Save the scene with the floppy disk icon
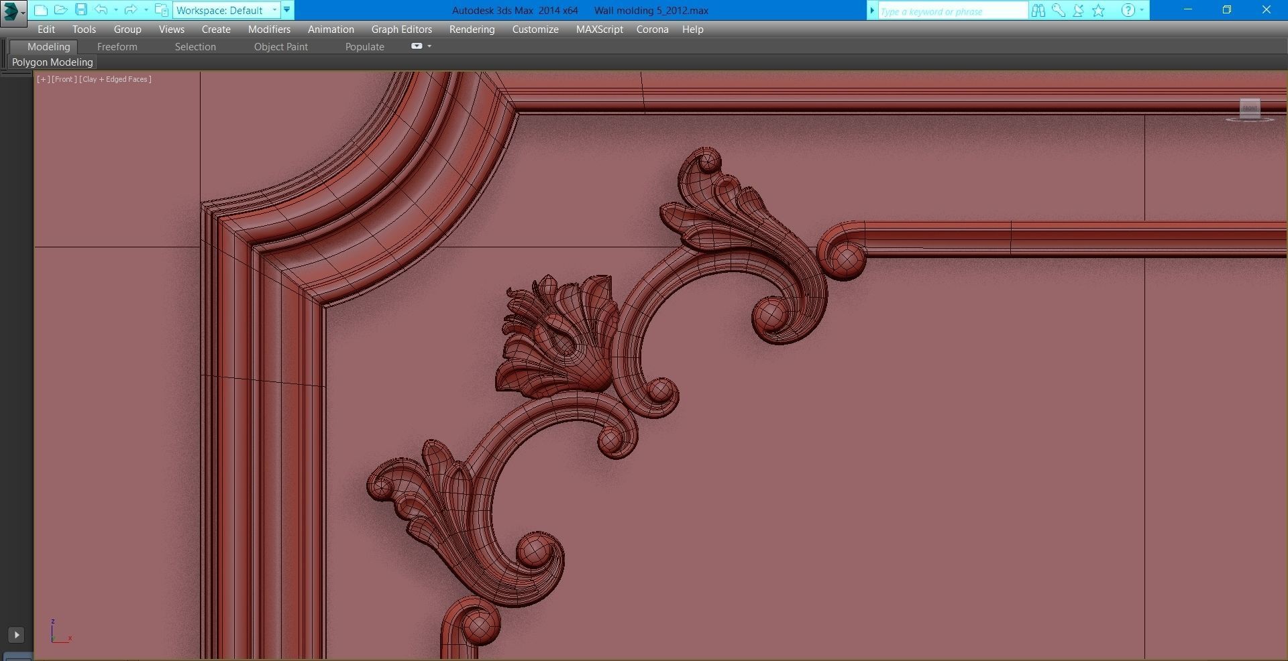This screenshot has height=661, width=1288. [80, 10]
